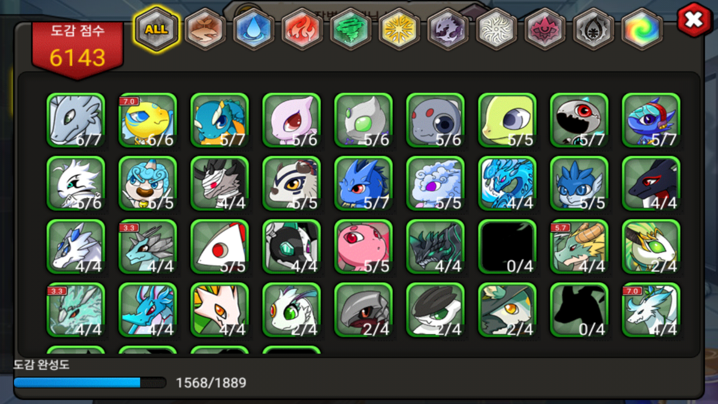This screenshot has width=718, height=404.
Task: Close the dragon encyclopedia window
Action: [694, 20]
